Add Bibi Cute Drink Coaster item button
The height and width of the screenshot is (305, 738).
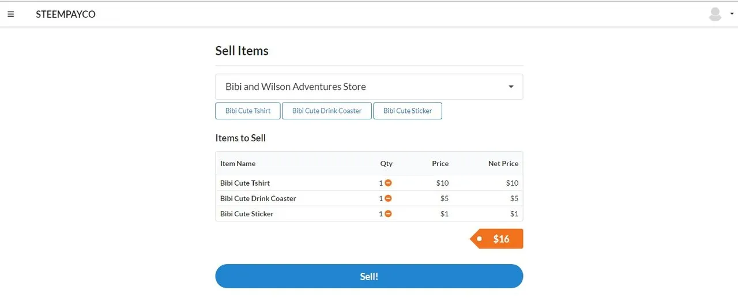coord(327,111)
